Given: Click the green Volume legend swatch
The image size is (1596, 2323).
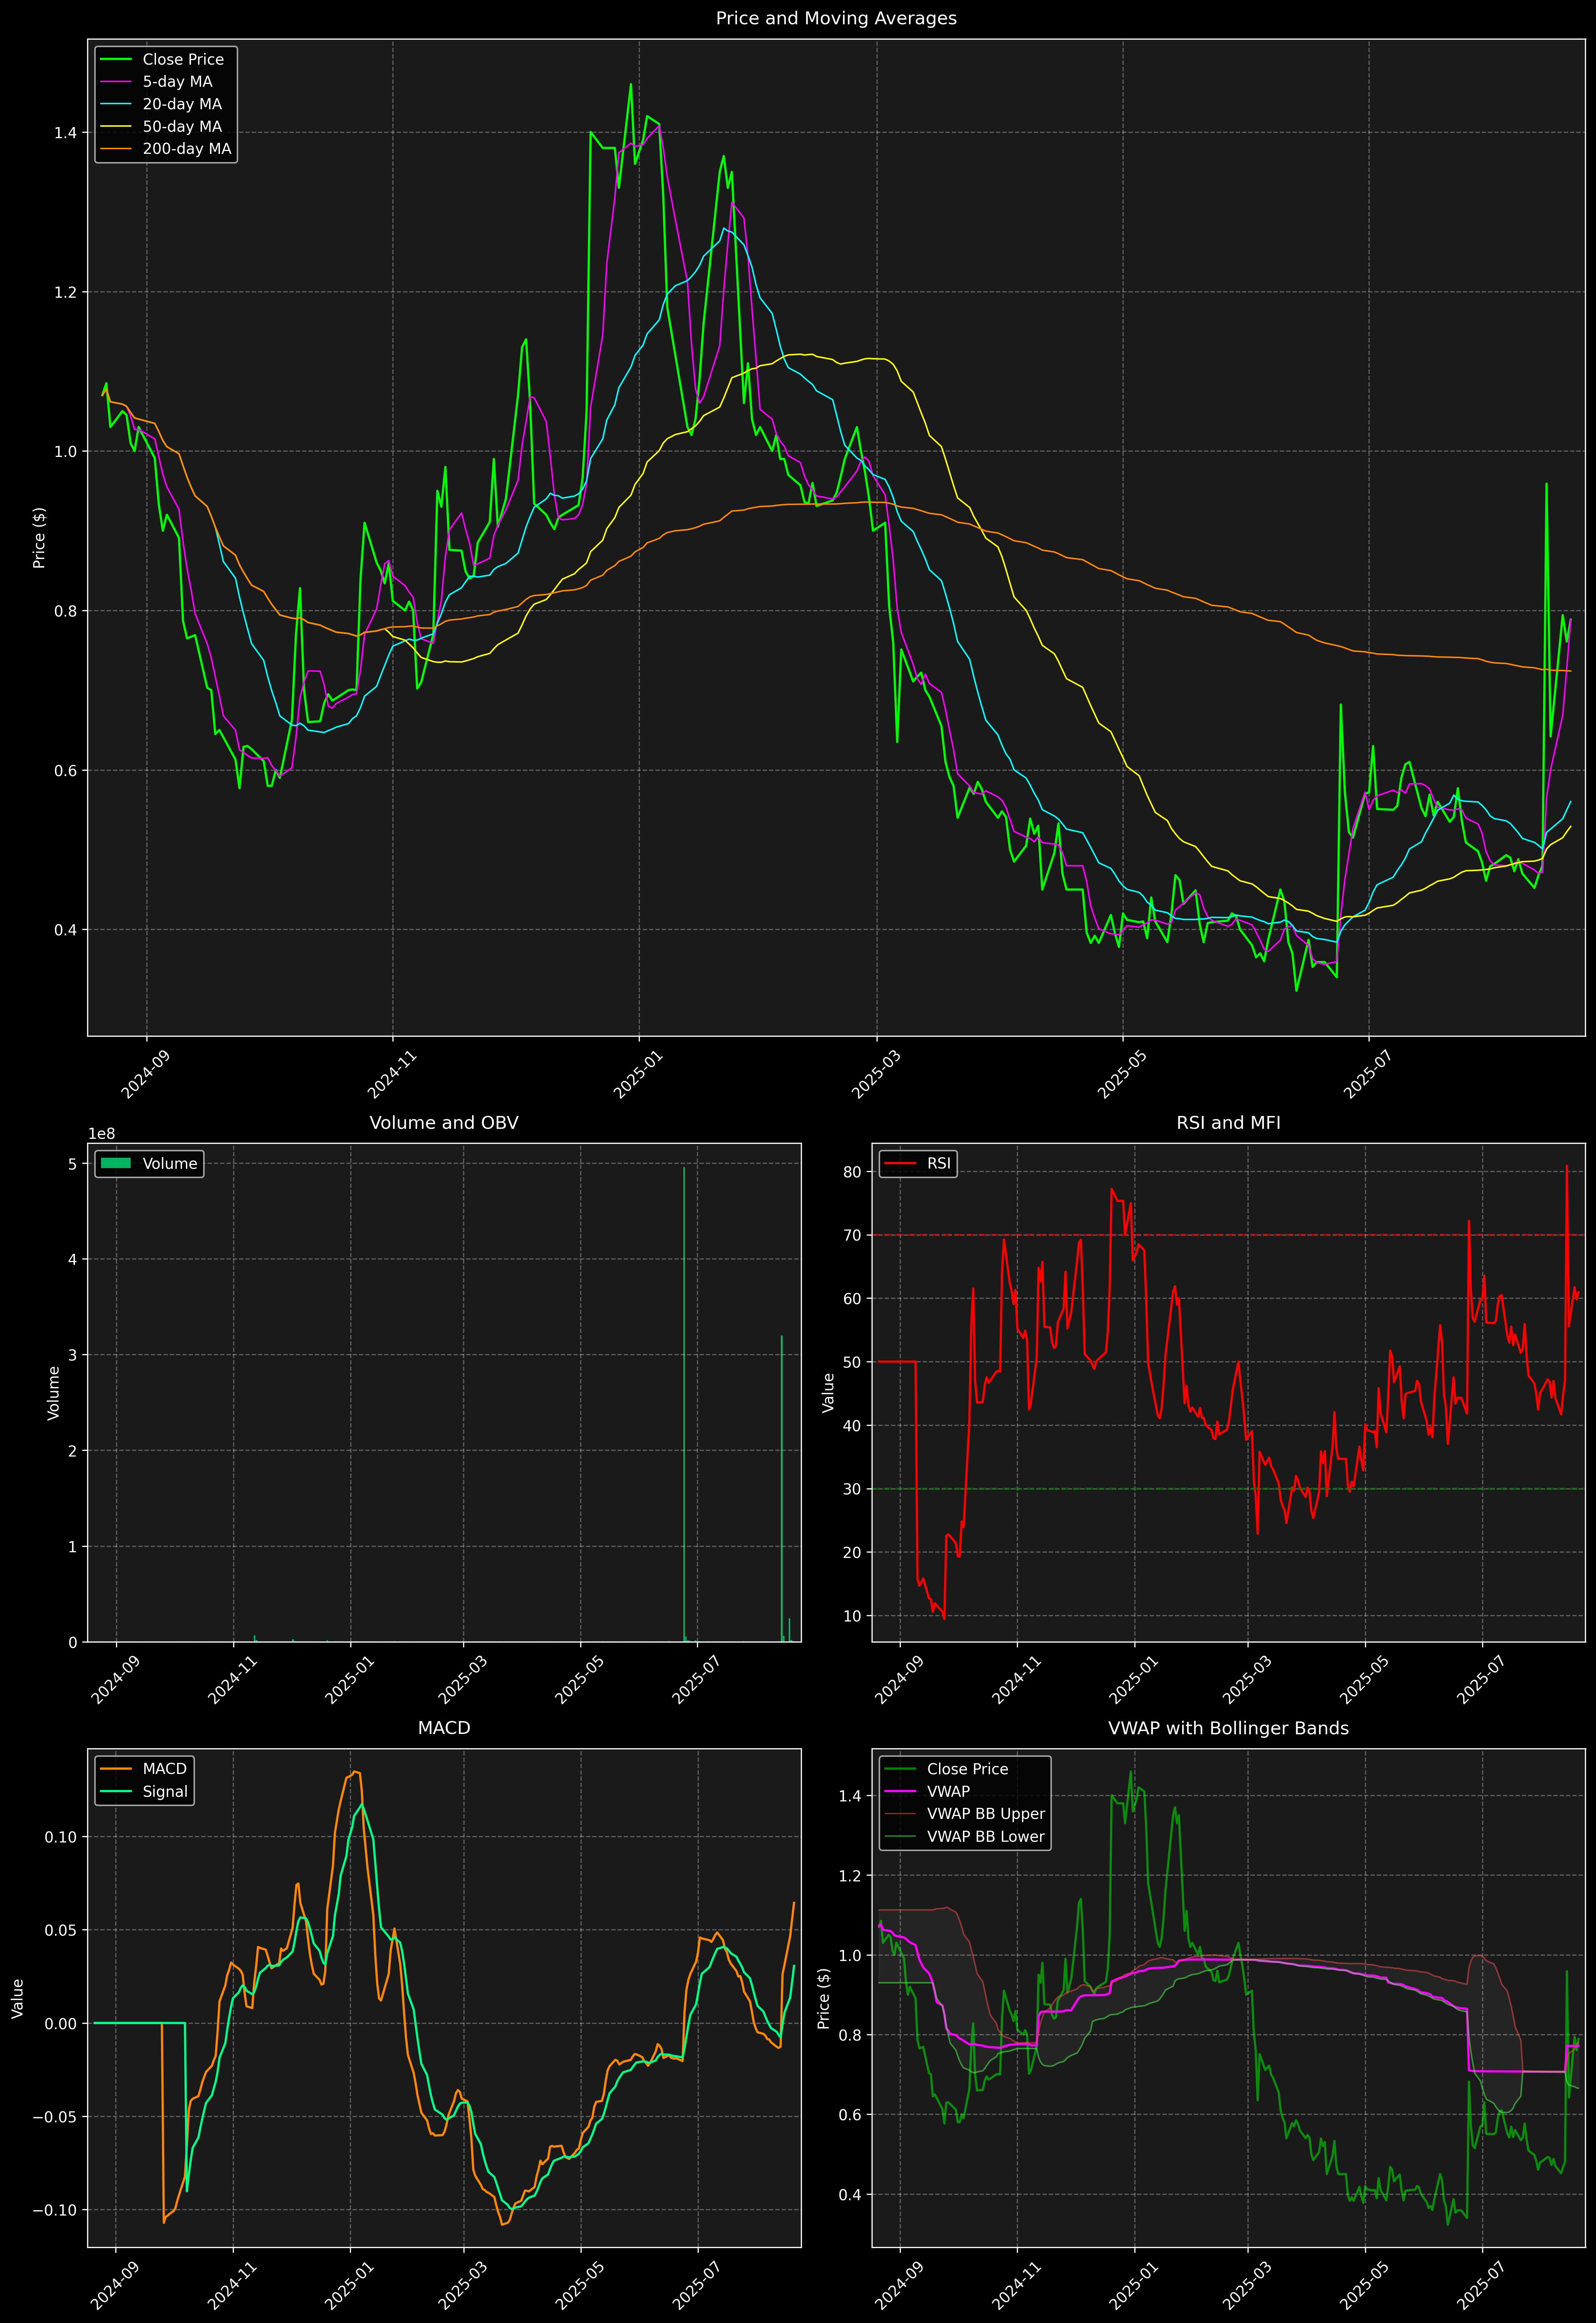Looking at the screenshot, I should [x=116, y=1163].
